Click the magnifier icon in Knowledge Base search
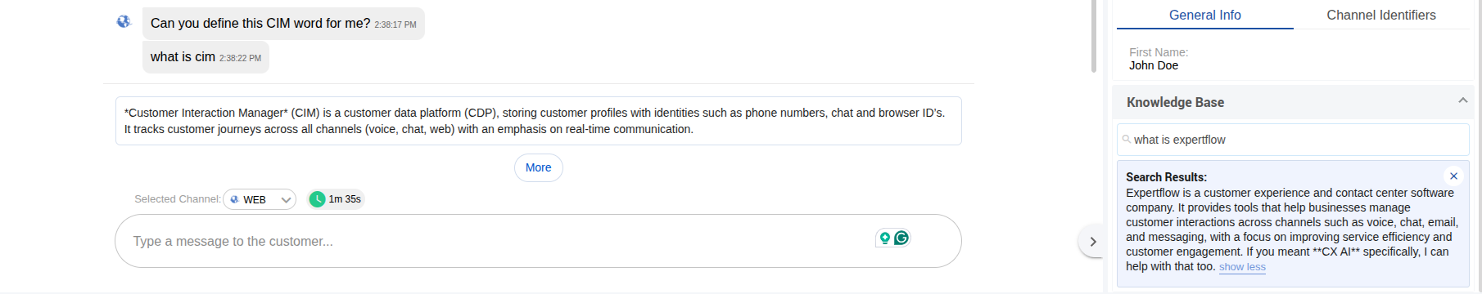1482x294 pixels. click(x=1127, y=140)
